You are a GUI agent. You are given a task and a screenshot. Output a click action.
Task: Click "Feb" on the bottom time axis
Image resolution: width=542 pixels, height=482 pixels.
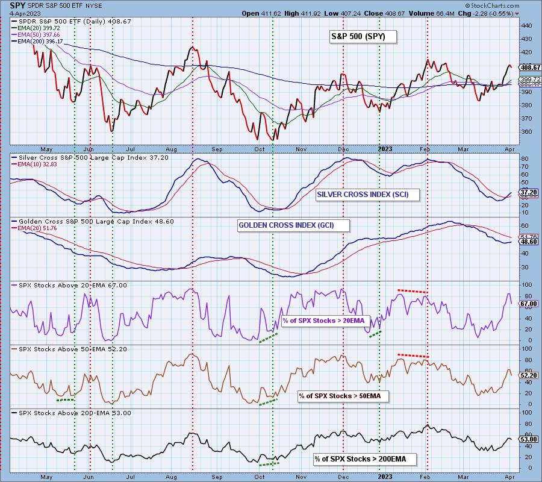pyautogui.click(x=425, y=477)
